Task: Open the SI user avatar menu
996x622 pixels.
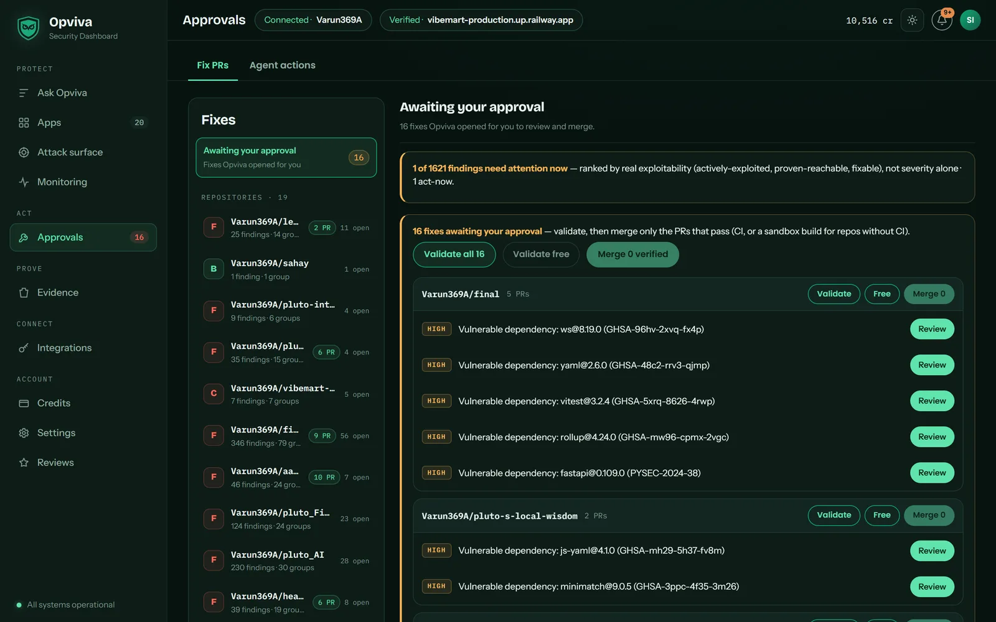Action: [970, 20]
